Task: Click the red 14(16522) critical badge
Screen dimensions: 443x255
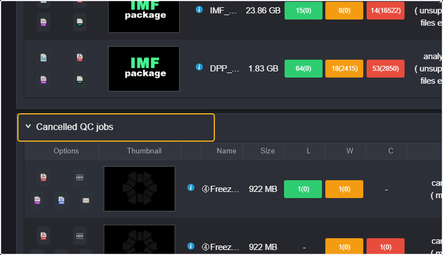Action: [385, 11]
